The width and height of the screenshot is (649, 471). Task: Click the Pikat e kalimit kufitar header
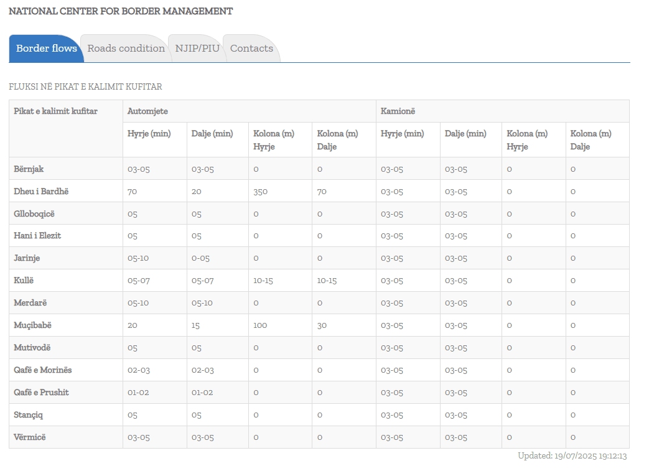click(x=56, y=111)
